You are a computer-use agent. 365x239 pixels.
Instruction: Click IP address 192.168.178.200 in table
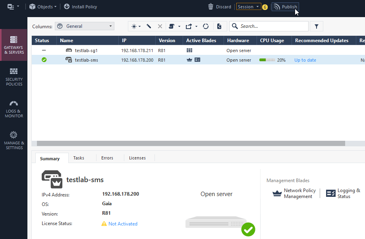[137, 60]
